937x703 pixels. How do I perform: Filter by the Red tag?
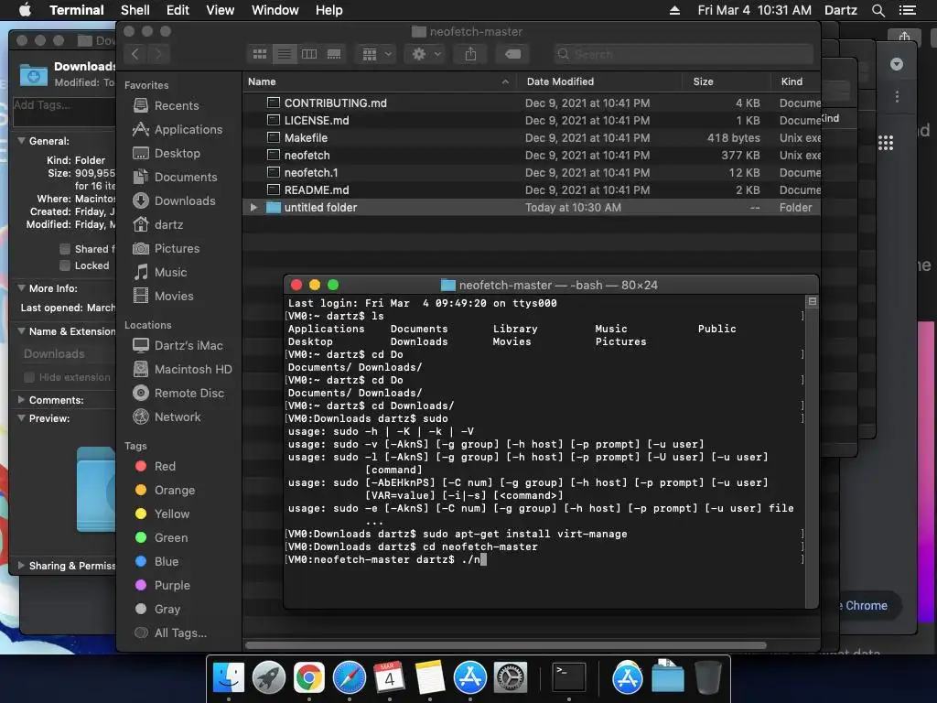point(156,466)
